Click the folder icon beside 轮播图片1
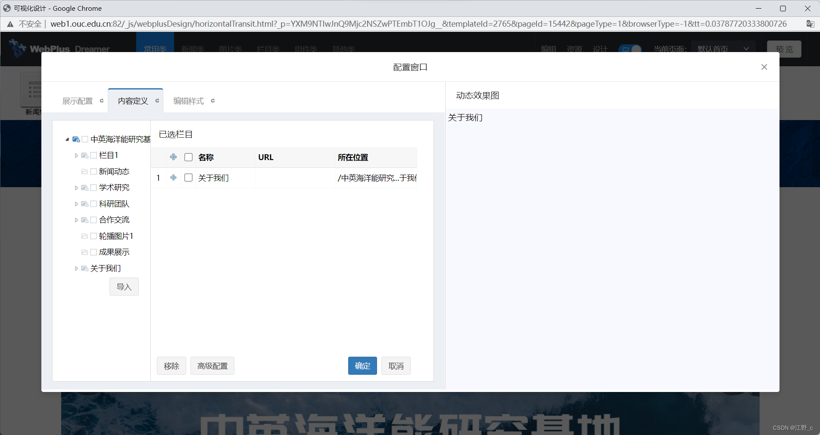 pos(84,236)
